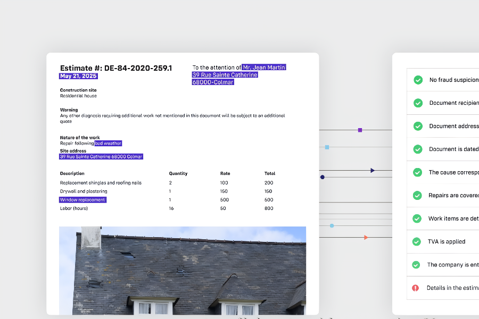Select highlighted postal line 68000-Colmar
Screen dimensions: 479x319
(213, 82)
